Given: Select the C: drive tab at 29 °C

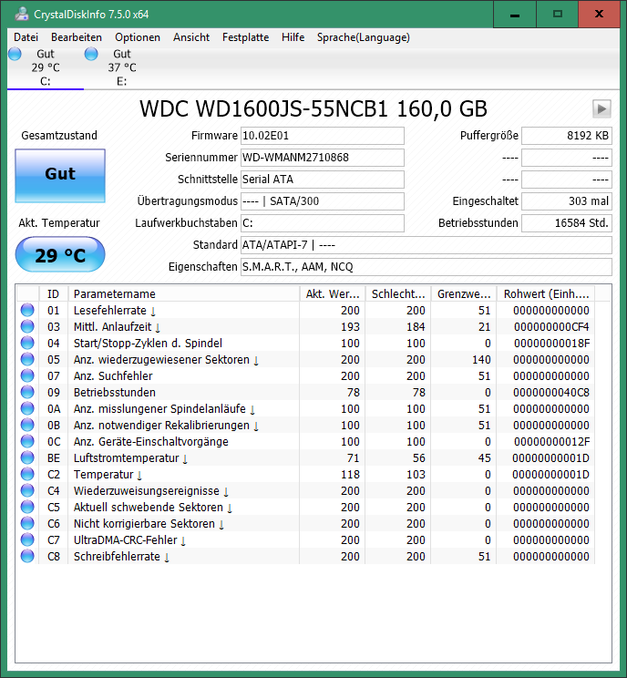Looking at the screenshot, I should (x=46, y=67).
